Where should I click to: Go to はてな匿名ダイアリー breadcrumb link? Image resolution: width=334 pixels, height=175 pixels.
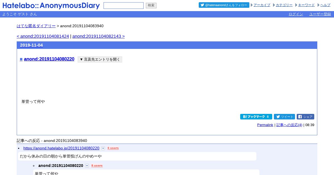(36, 26)
